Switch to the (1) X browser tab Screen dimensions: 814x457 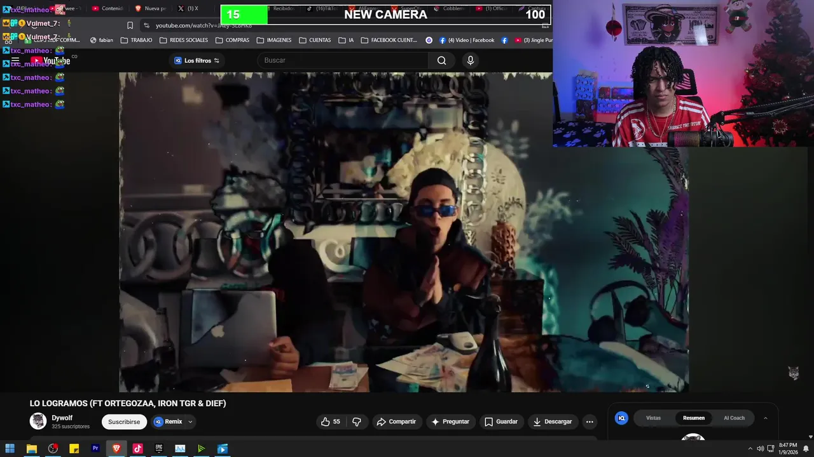pyautogui.click(x=188, y=8)
